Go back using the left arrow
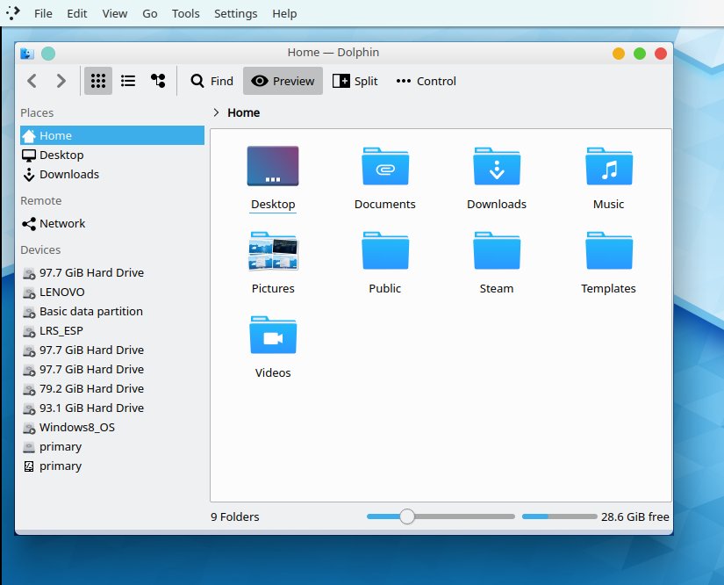 point(32,81)
